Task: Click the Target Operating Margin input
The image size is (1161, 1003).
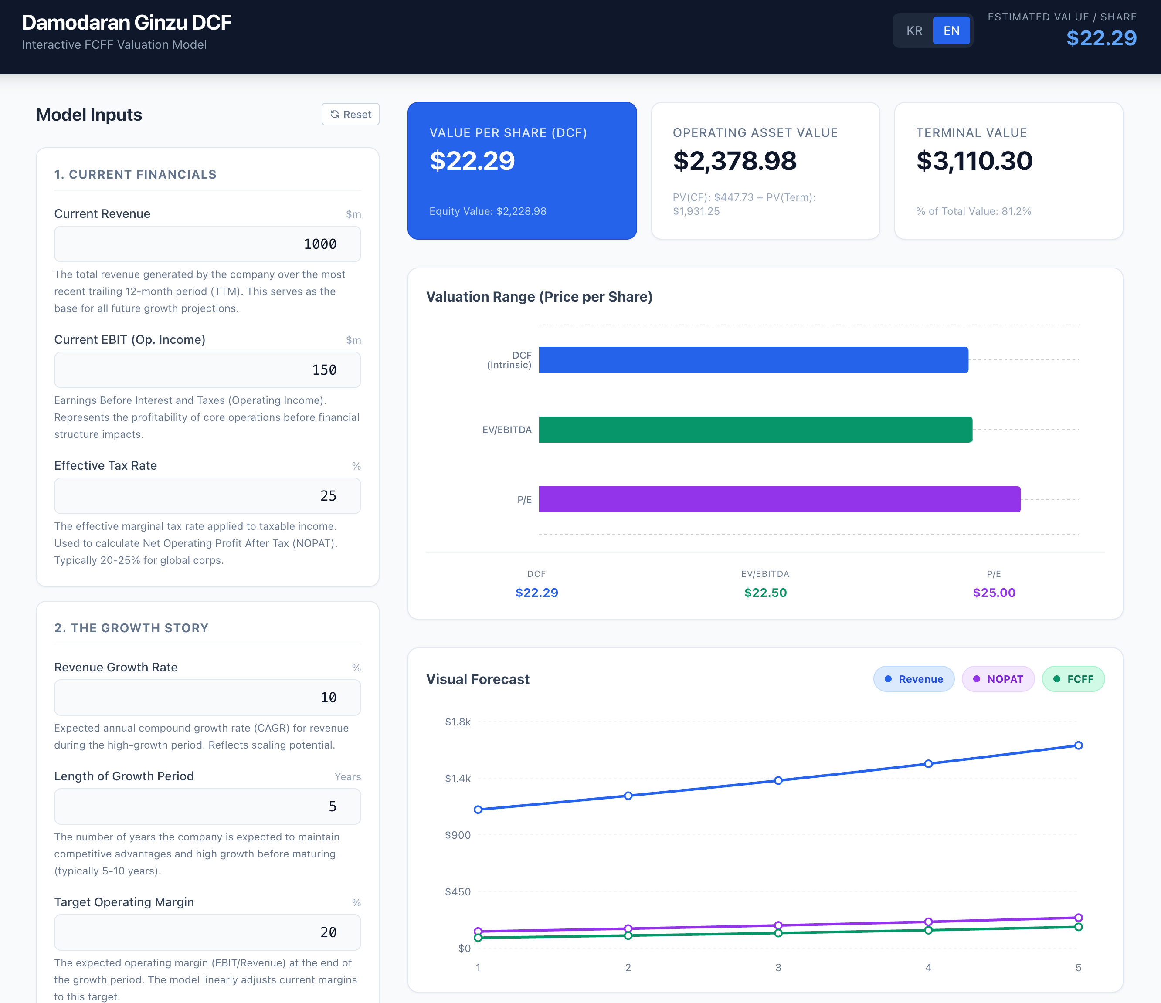Action: pos(207,932)
